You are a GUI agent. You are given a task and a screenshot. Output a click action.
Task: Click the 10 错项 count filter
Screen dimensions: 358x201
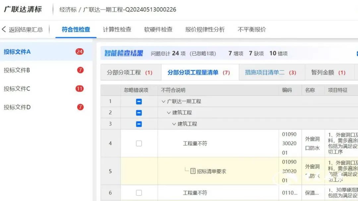[278, 53]
